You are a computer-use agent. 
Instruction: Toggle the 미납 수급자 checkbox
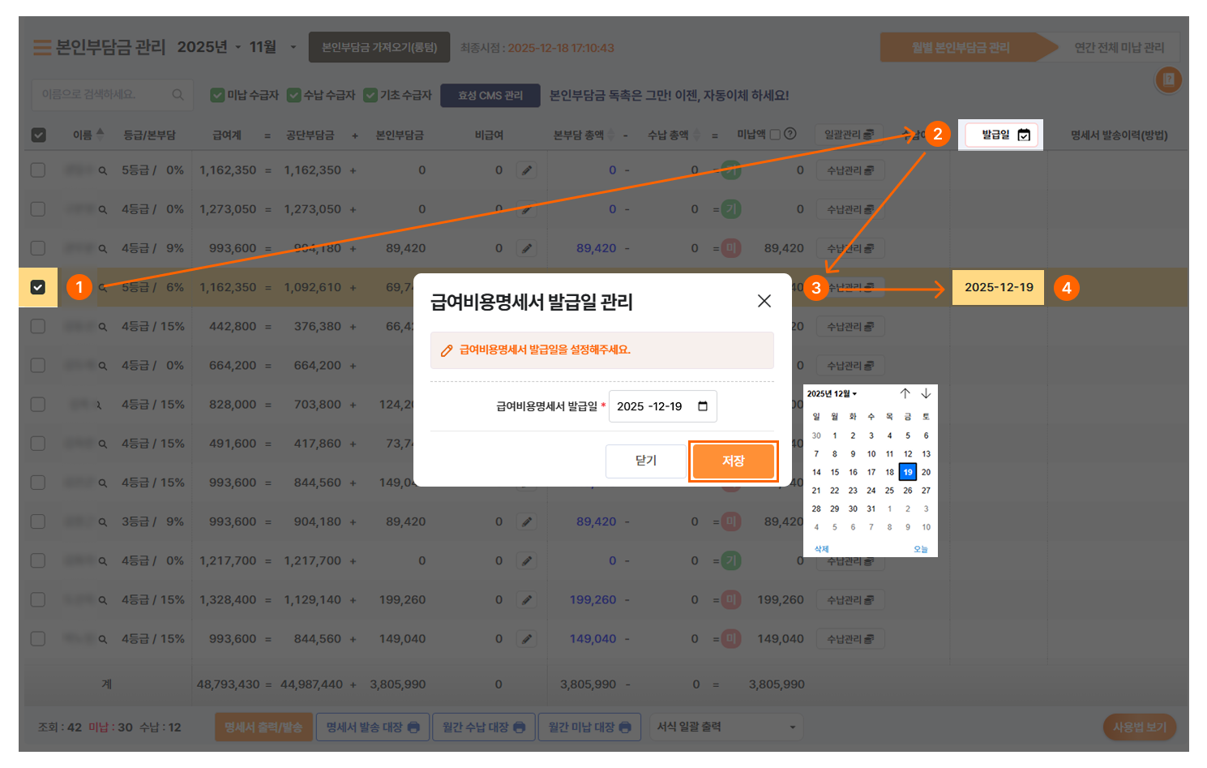click(217, 95)
